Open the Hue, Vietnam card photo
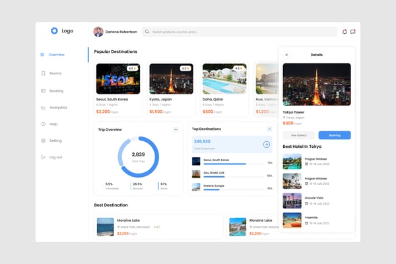 pos(267,79)
